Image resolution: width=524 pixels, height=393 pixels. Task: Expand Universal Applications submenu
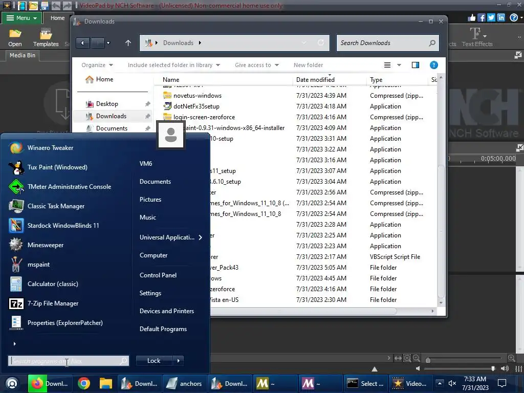(171, 237)
